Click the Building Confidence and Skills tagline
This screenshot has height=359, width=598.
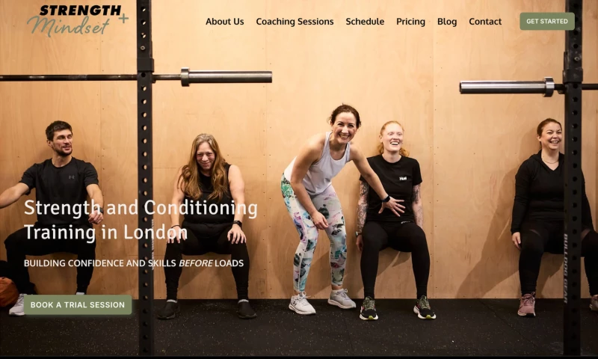pos(134,263)
